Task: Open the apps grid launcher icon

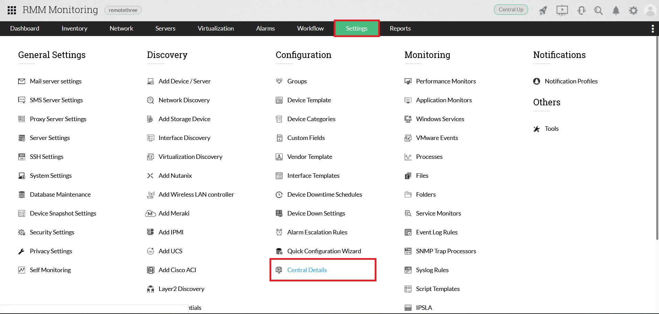Action: [12, 10]
